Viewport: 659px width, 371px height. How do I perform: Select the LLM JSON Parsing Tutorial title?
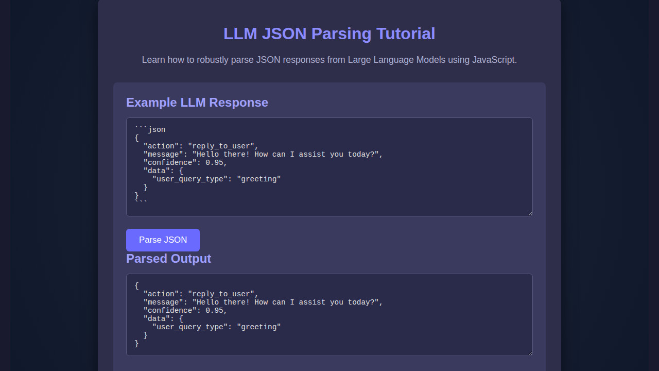pos(329,33)
